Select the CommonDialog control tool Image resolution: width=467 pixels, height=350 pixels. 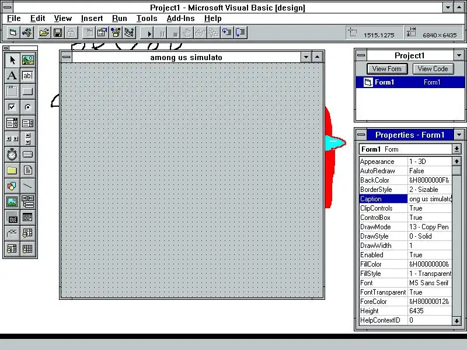tap(27, 218)
